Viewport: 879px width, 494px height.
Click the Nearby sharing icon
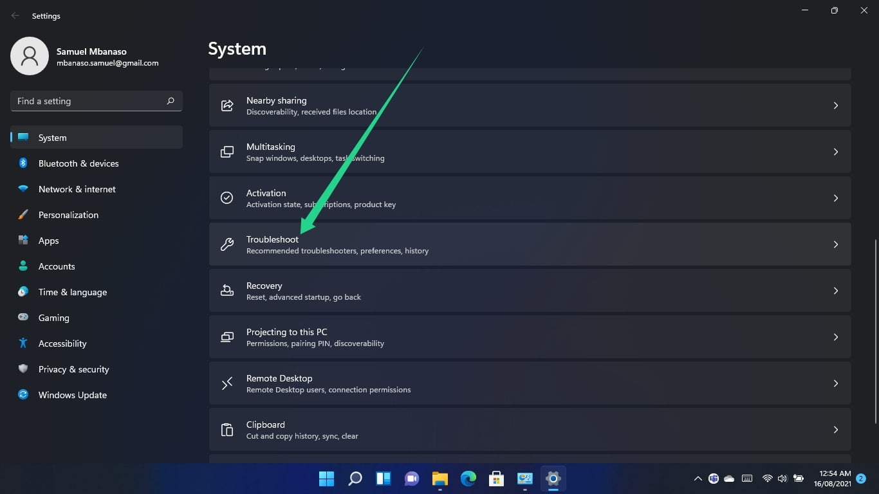click(x=227, y=105)
